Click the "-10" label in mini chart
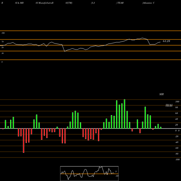The image size is (181, 181). click(117, 176)
